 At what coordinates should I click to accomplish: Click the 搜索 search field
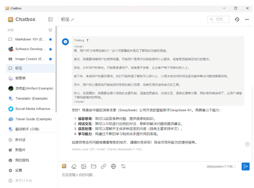tap(218, 19)
